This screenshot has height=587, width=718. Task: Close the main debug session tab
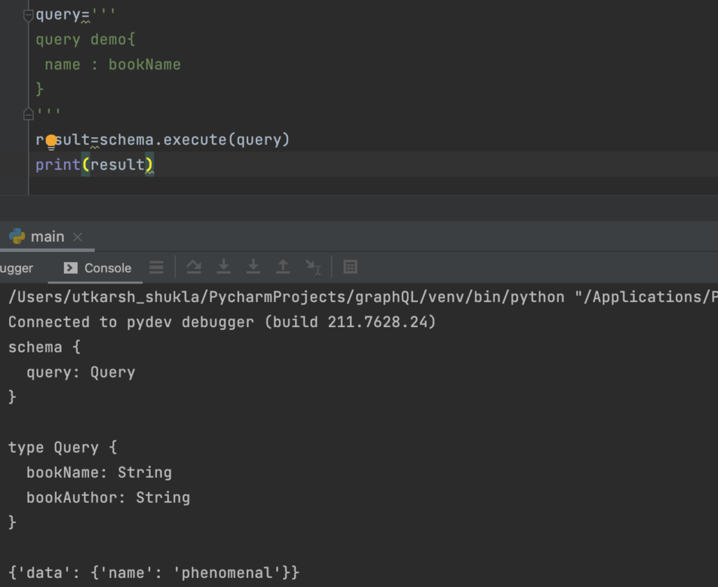pyautogui.click(x=78, y=237)
